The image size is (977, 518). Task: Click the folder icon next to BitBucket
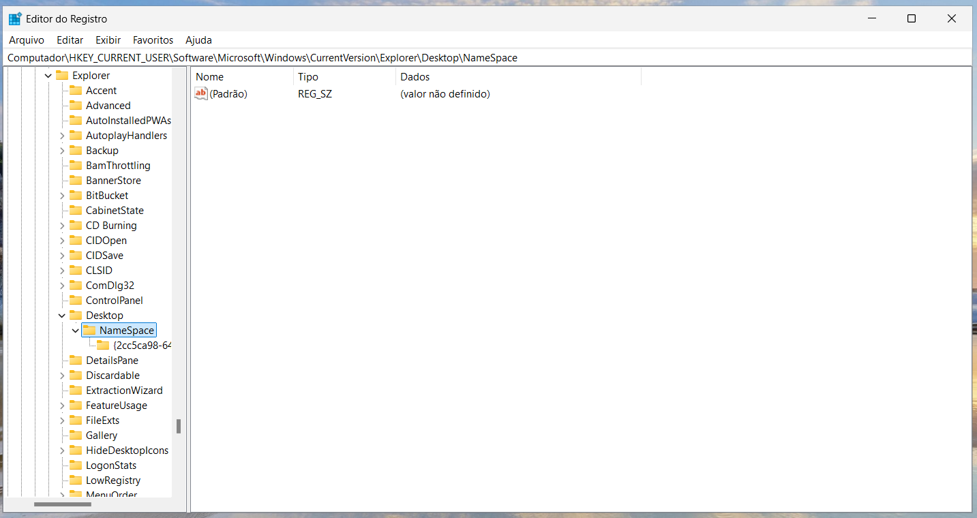[76, 196]
